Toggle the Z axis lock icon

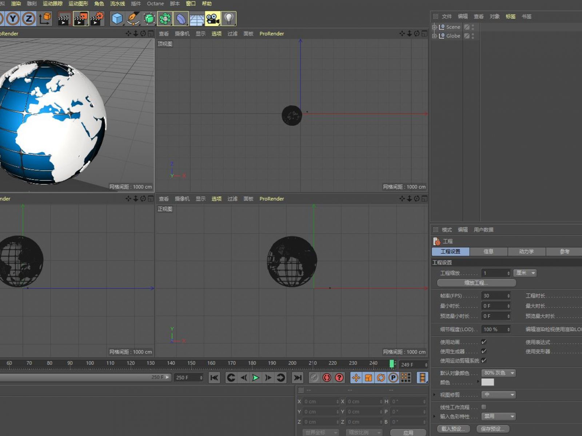pyautogui.click(x=29, y=19)
